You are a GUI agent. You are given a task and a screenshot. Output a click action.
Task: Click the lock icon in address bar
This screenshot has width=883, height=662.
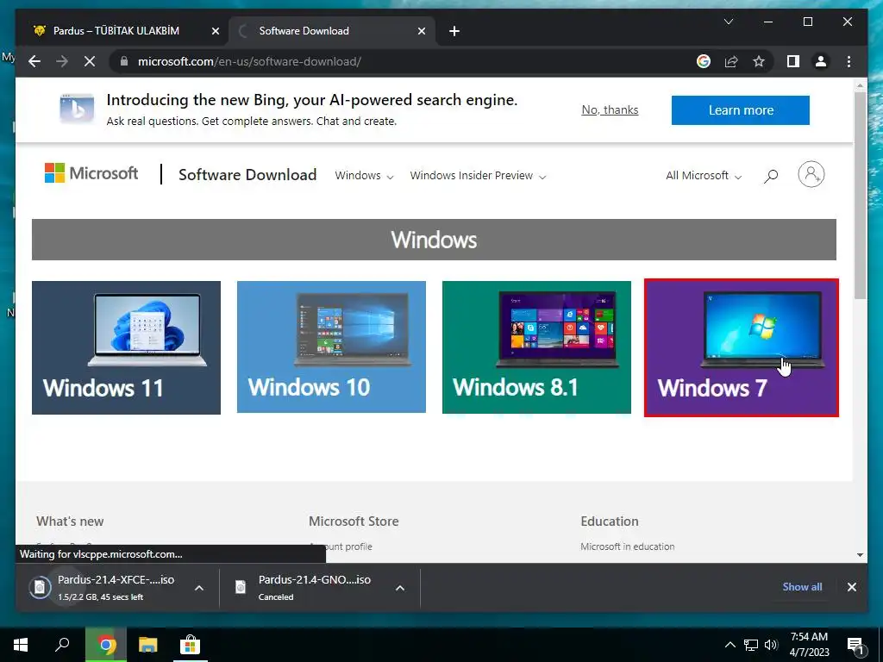[x=124, y=61]
